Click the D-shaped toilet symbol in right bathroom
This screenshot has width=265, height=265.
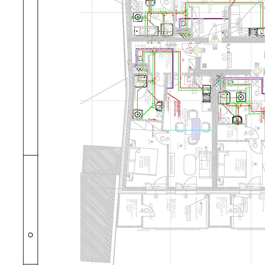237,120
